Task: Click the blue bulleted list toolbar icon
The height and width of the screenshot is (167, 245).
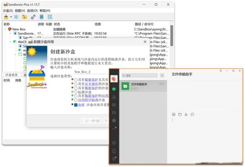Action: point(50,17)
